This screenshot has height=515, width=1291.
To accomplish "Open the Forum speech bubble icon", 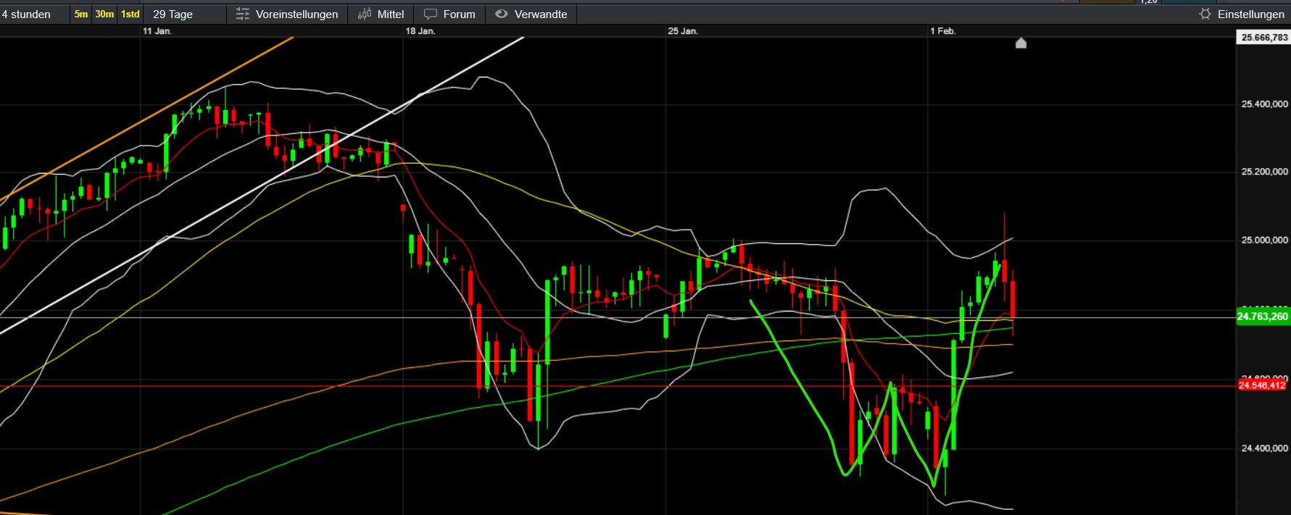I will 431,14.
